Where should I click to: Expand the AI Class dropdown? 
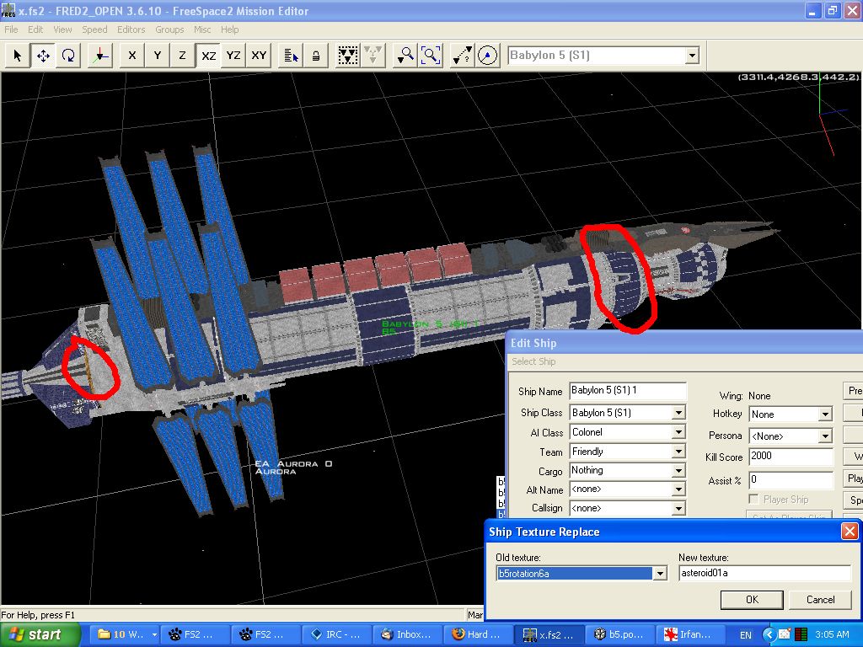pos(678,432)
